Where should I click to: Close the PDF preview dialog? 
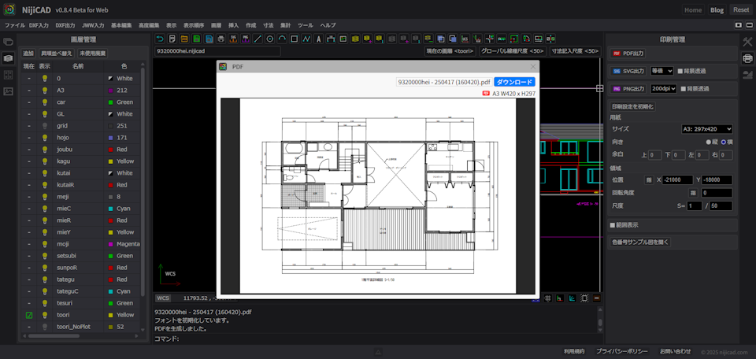[533, 66]
